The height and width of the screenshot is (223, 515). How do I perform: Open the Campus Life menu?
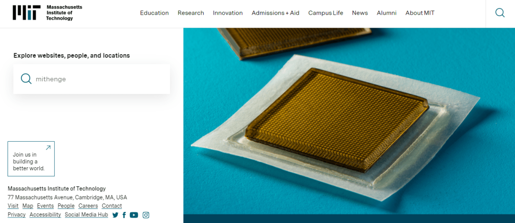[325, 13]
